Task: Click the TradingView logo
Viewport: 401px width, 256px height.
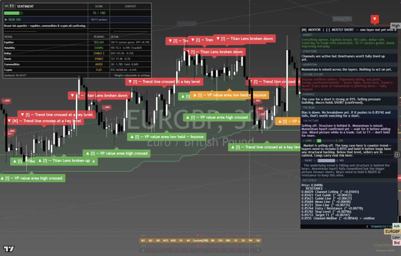Action: [9, 249]
